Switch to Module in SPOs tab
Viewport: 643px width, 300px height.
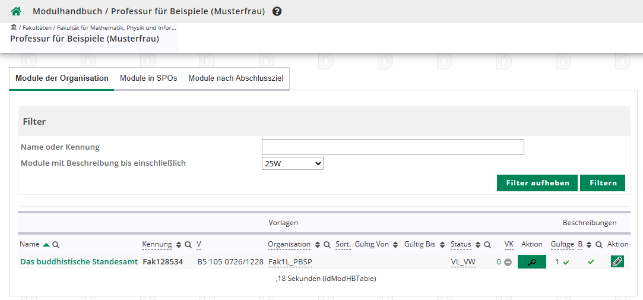(148, 78)
